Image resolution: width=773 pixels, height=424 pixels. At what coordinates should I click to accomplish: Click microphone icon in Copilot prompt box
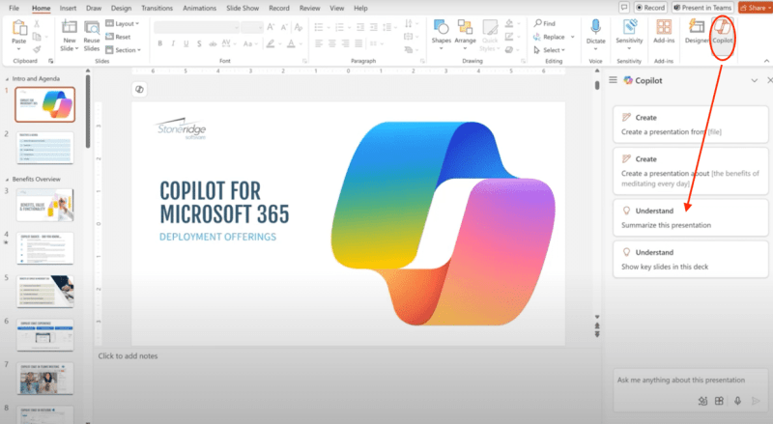(737, 401)
